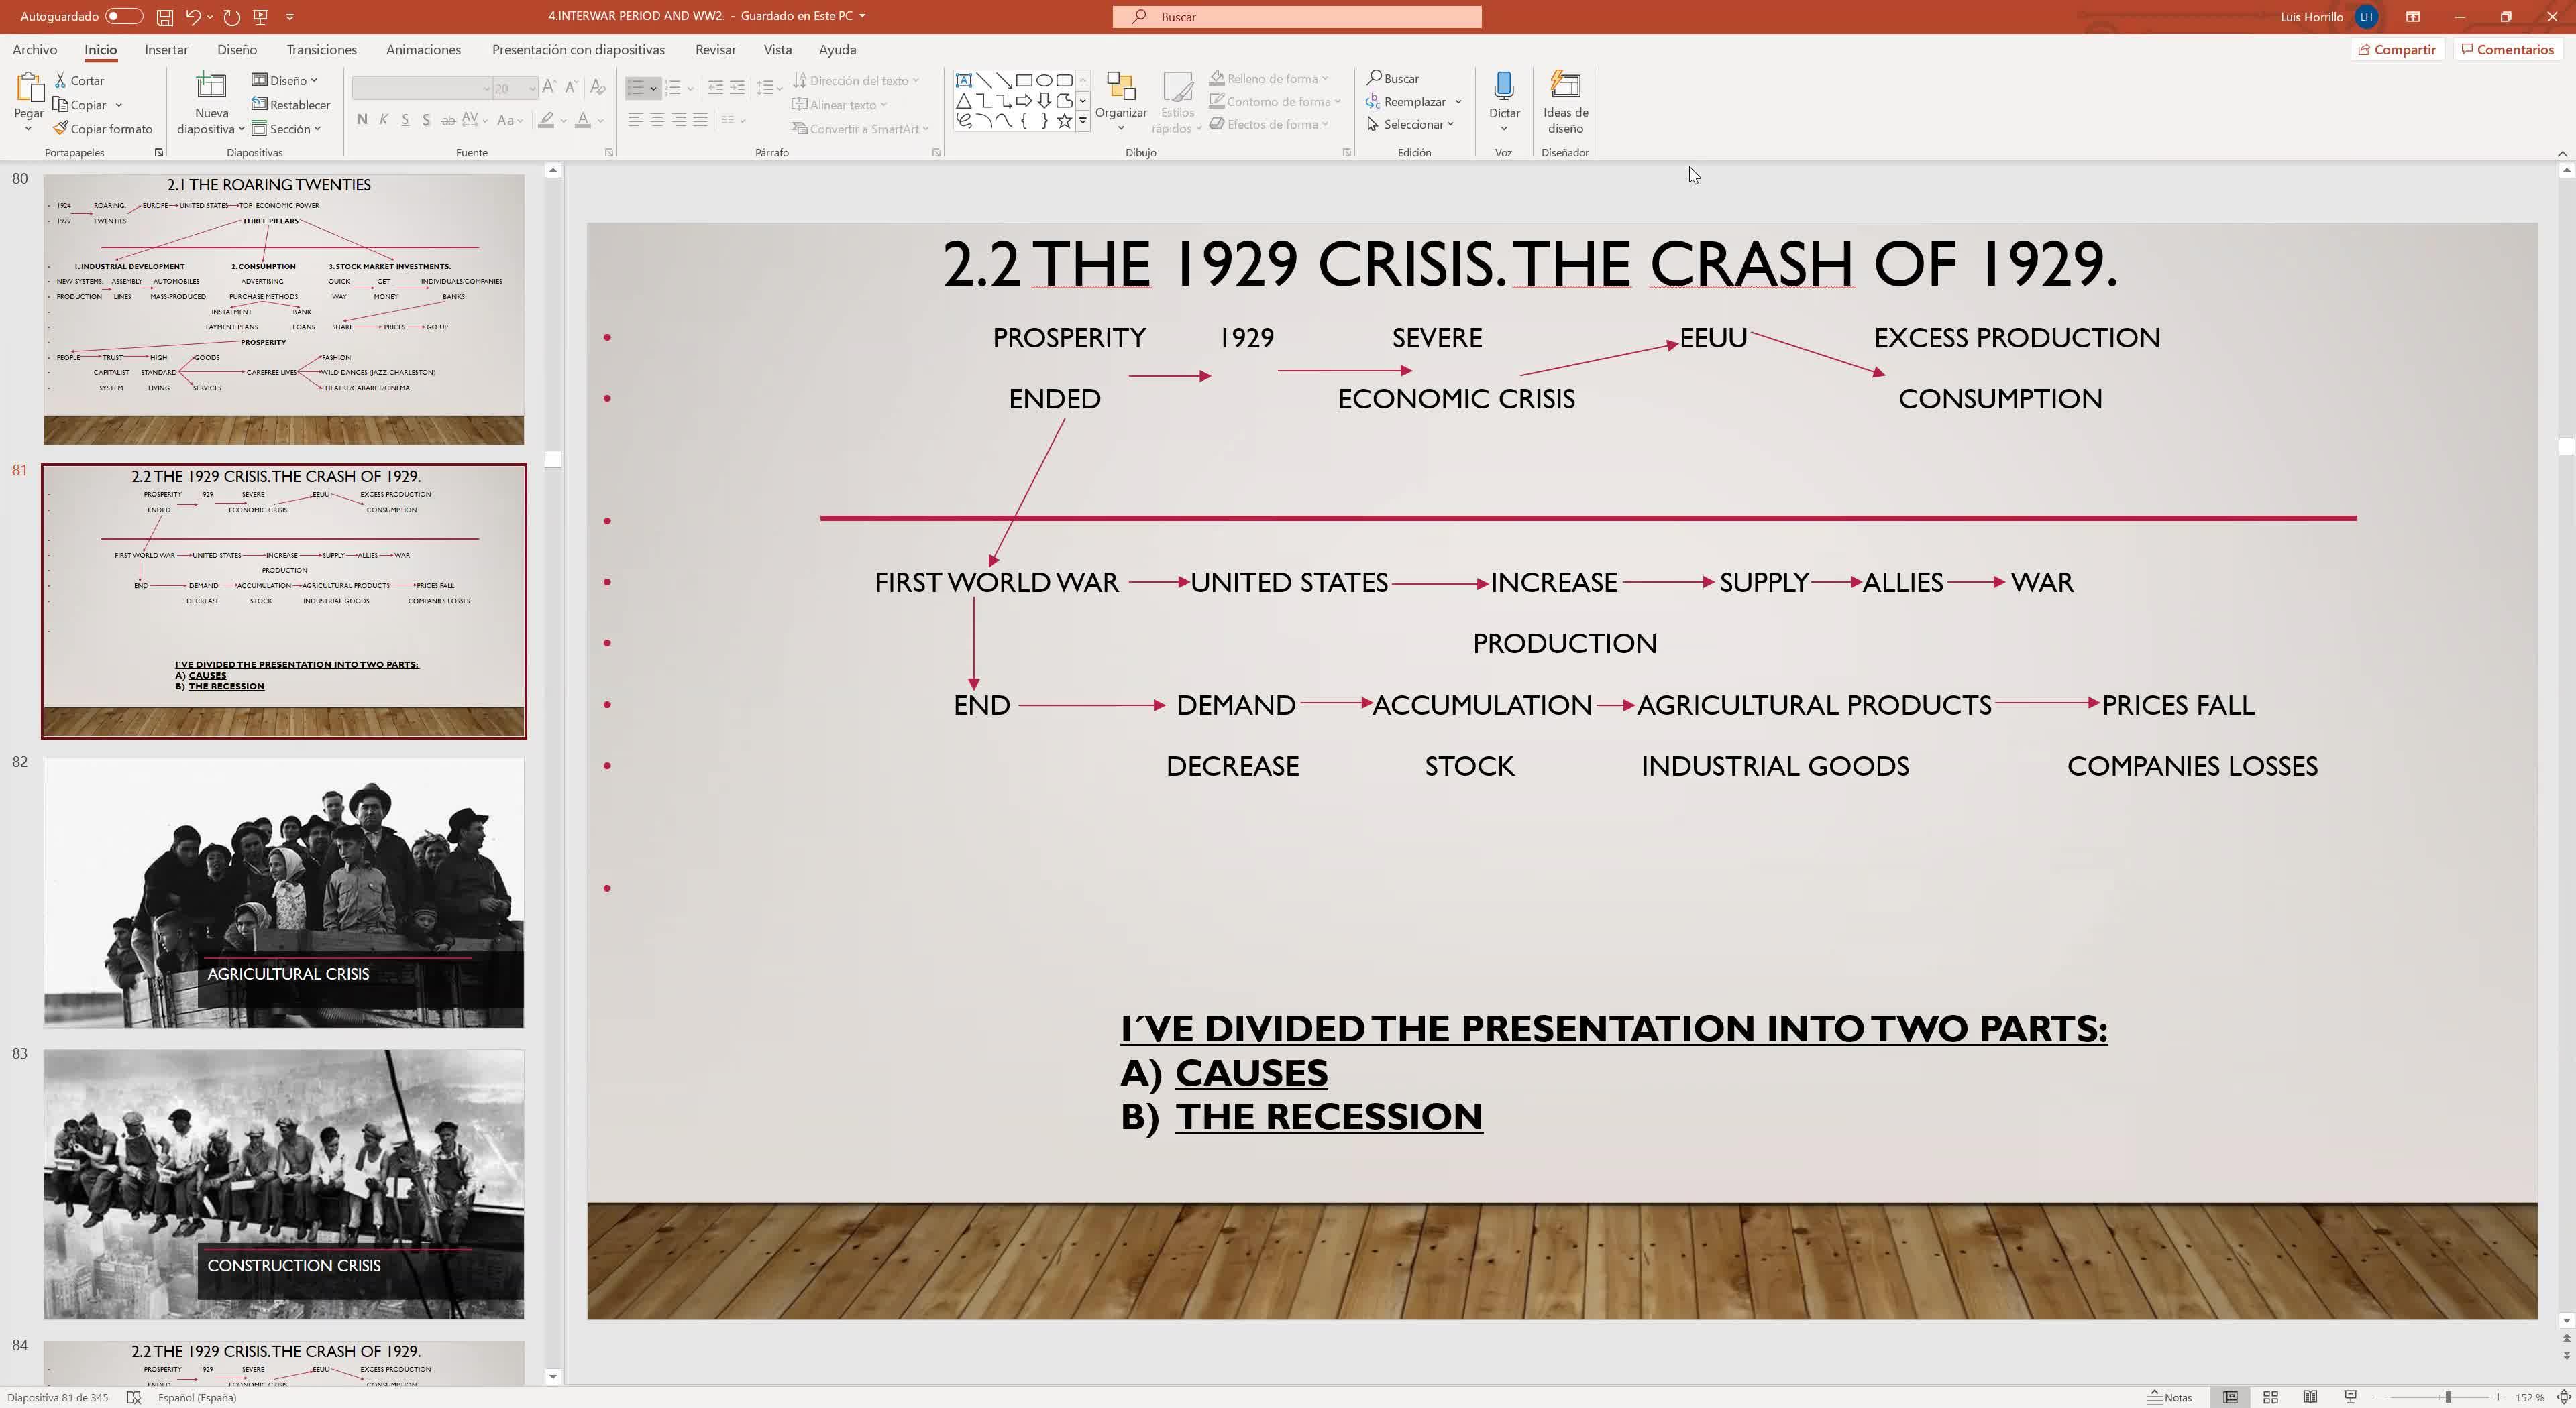Click the Undo arrow icon
Viewport: 2576px width, 1408px height.
click(192, 17)
